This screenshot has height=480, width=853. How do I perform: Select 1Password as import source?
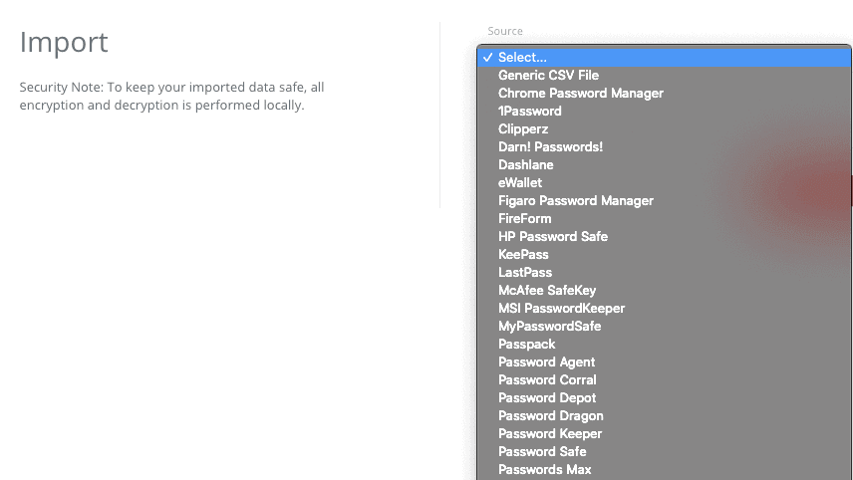coord(664,111)
